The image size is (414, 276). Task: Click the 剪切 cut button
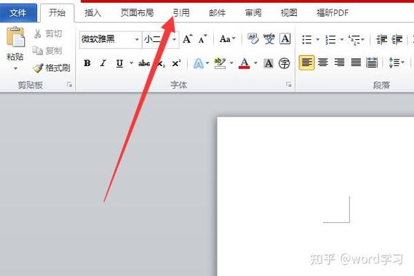pos(48,33)
